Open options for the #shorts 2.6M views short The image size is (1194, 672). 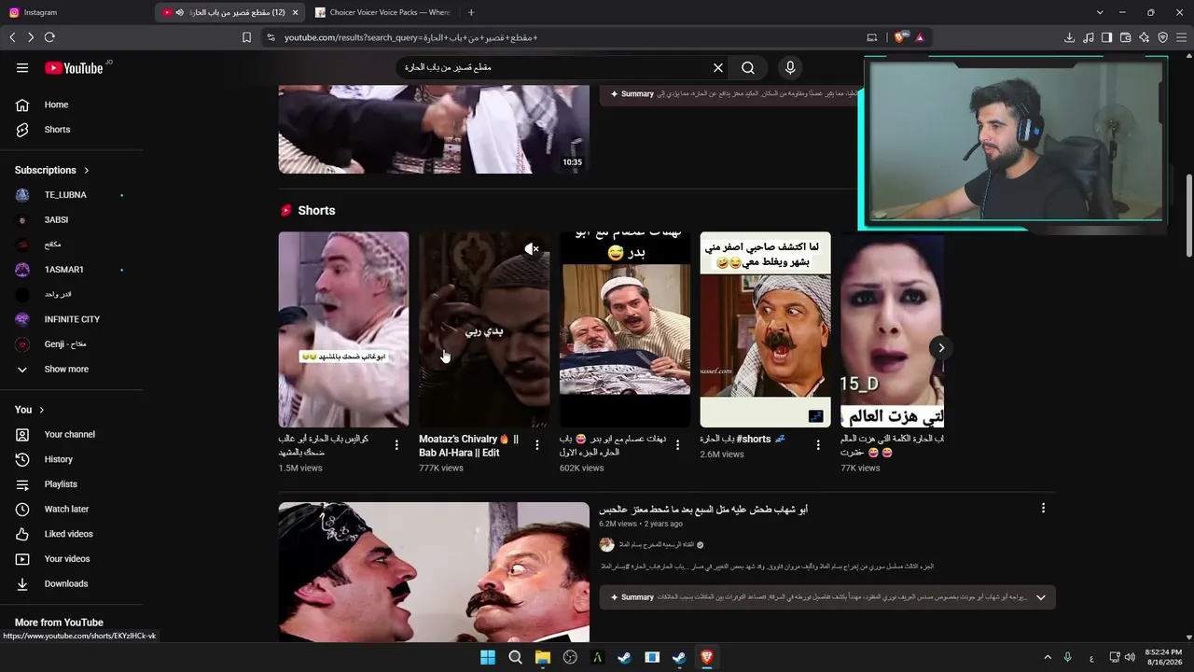click(818, 445)
